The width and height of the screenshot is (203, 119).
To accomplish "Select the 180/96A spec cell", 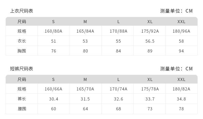I will (181, 31).
